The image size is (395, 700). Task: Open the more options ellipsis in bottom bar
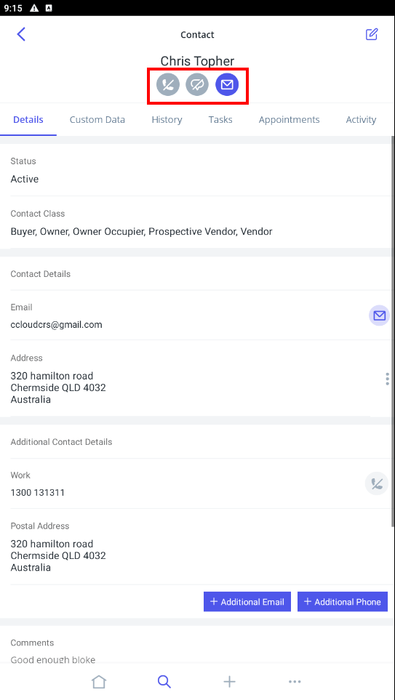tap(295, 682)
